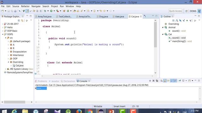
Task: Minimize the Package Explorer view
Action: point(27,16)
